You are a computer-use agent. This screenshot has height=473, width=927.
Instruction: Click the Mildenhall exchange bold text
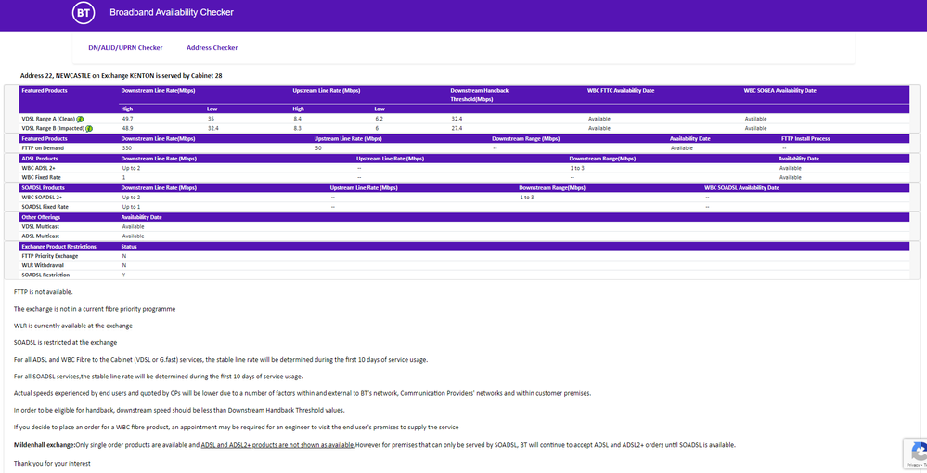point(45,445)
